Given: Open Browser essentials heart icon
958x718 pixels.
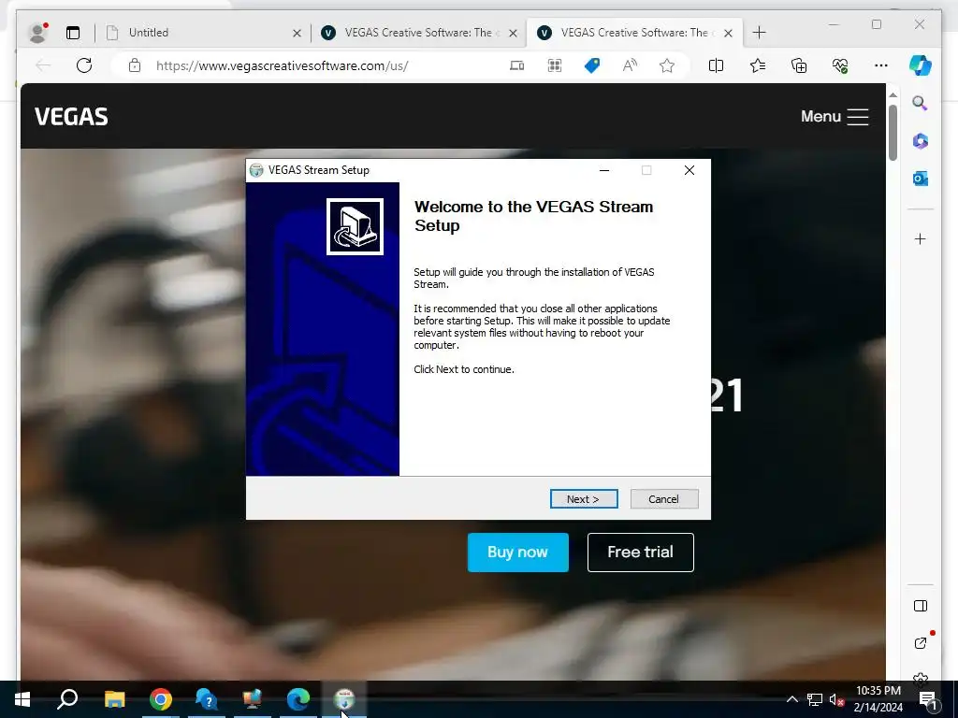Looking at the screenshot, I should click(x=840, y=65).
